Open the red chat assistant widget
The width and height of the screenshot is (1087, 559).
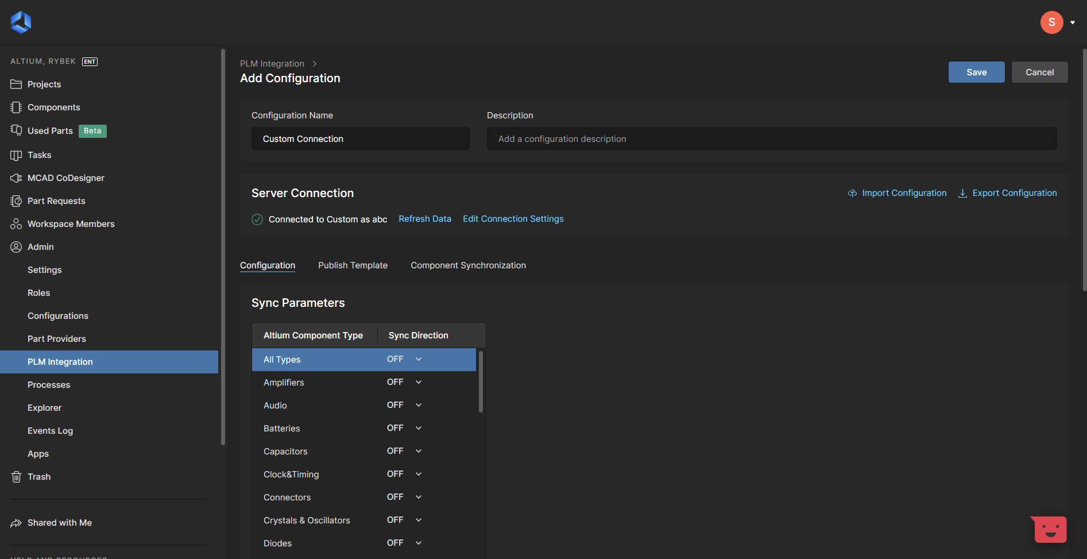[x=1049, y=529]
